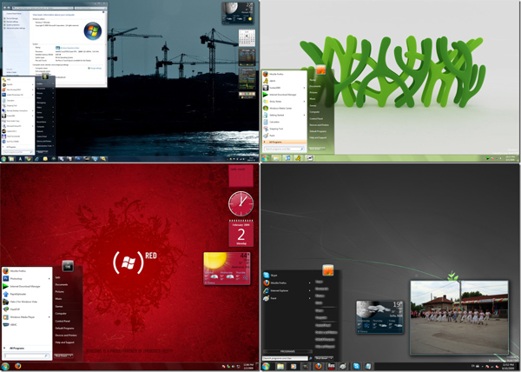
Task: Click the red analog clock gadget
Action: (241, 203)
